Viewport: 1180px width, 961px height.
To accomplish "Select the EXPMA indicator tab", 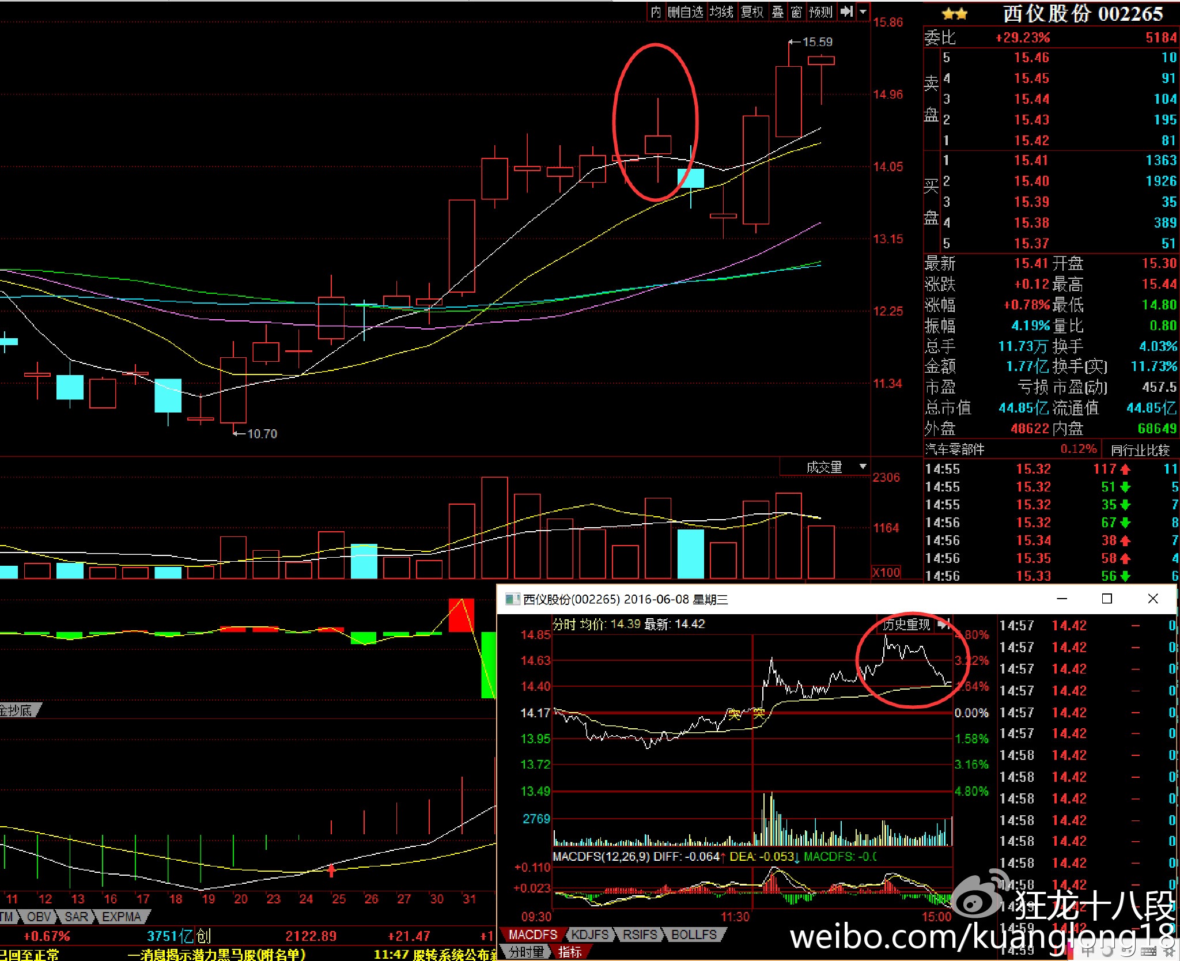I will [x=121, y=917].
